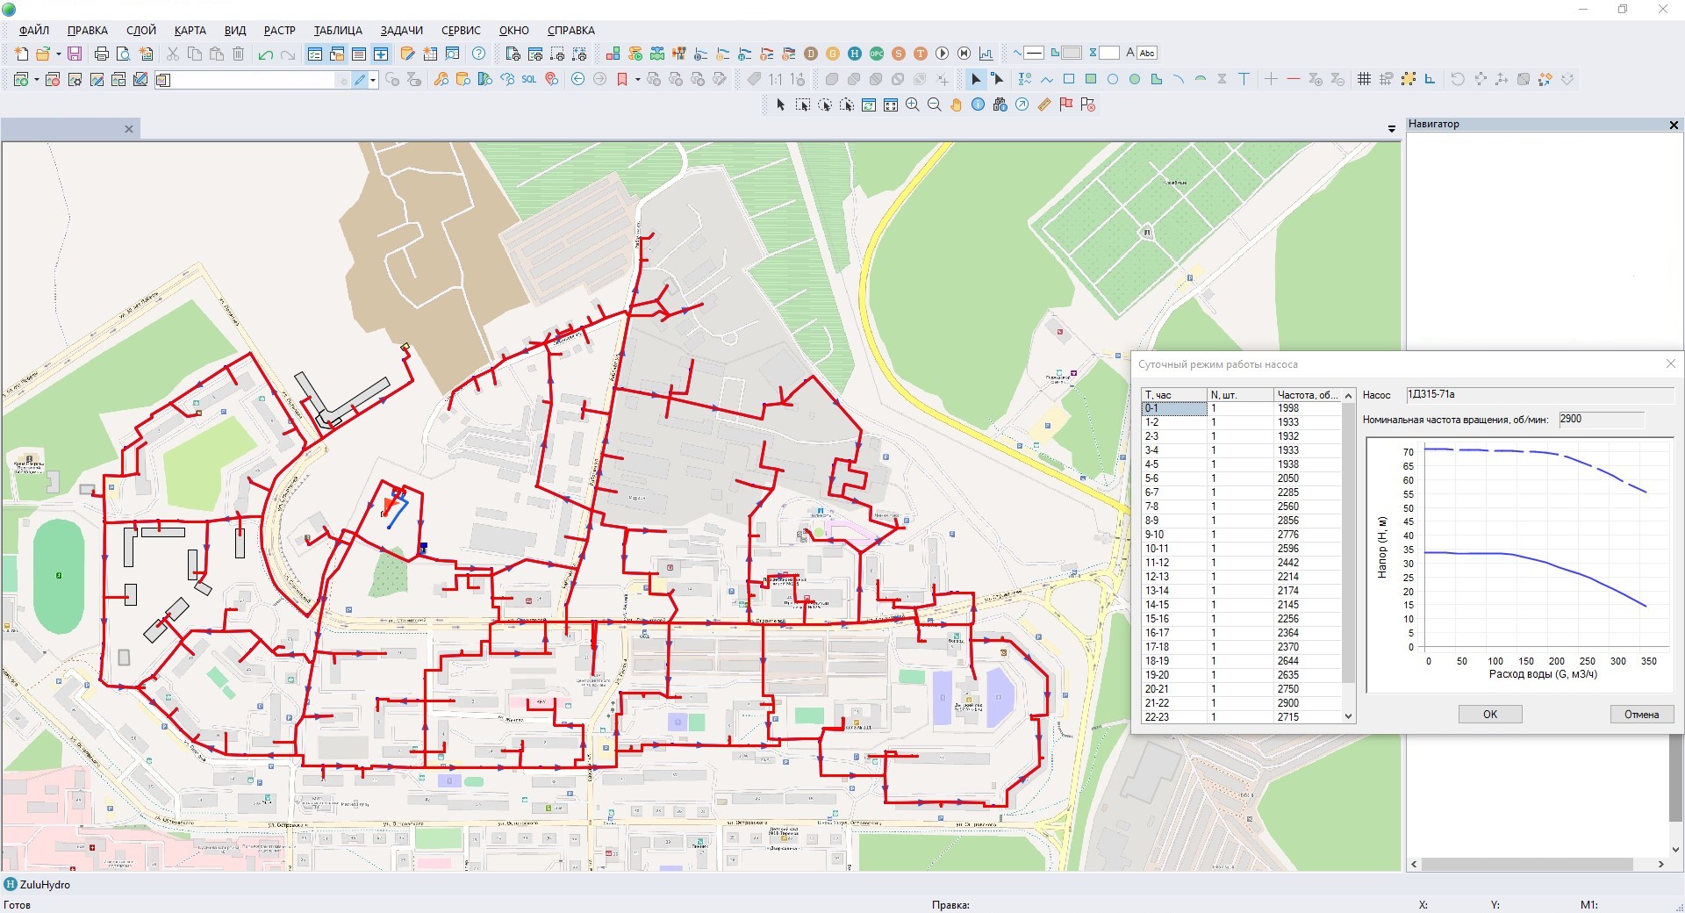
Task: Open the СЛОЙ menu
Action: point(141,30)
